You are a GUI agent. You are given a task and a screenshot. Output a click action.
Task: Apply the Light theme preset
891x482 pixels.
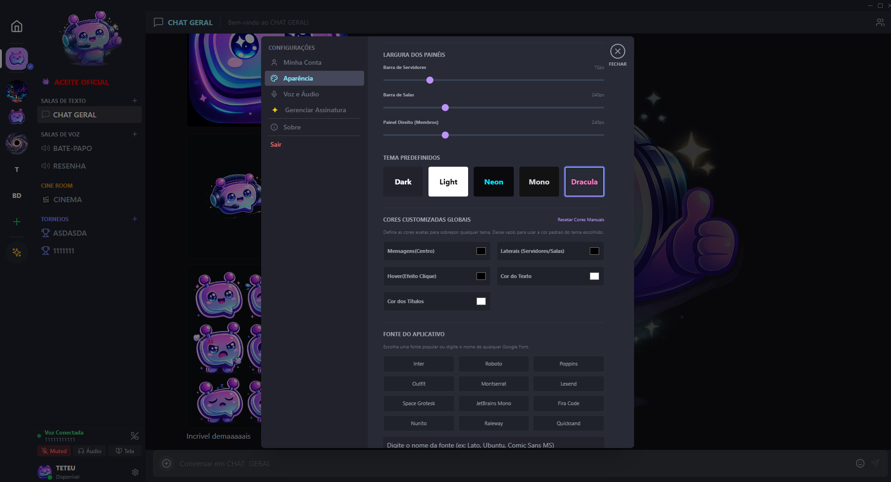click(x=448, y=182)
